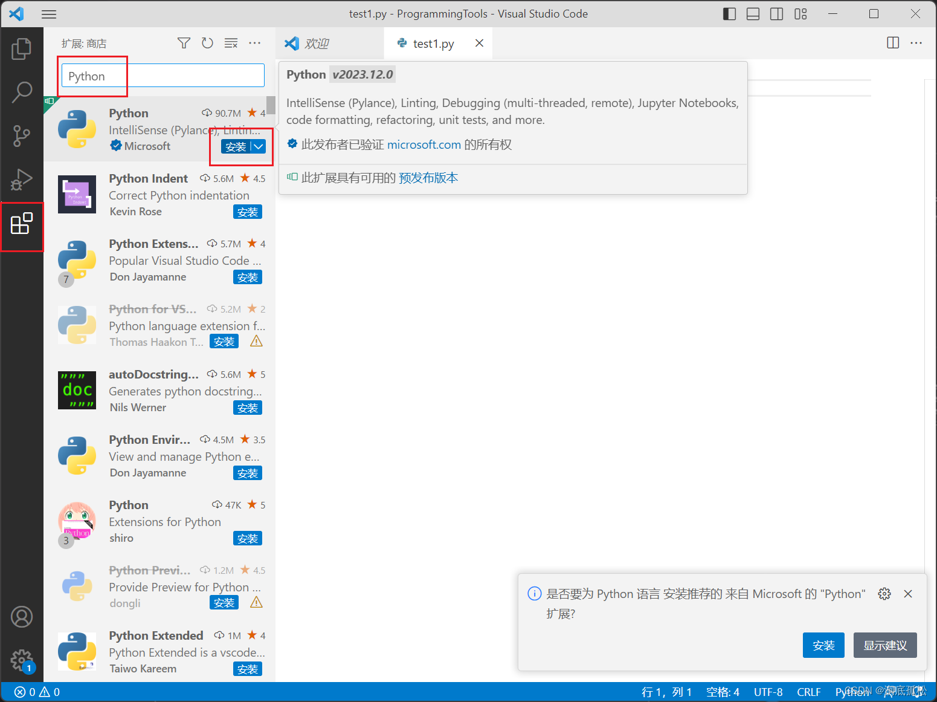Install the autoDocstring extension
The height and width of the screenshot is (702, 937).
click(x=248, y=408)
